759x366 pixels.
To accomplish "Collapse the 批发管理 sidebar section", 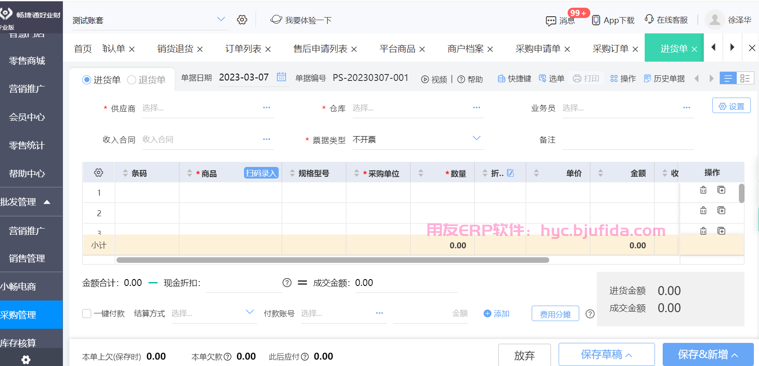I will (47, 202).
